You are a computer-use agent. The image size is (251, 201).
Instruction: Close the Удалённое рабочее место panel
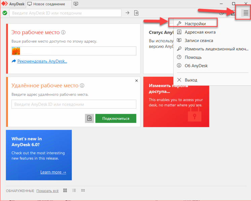pos(136,81)
